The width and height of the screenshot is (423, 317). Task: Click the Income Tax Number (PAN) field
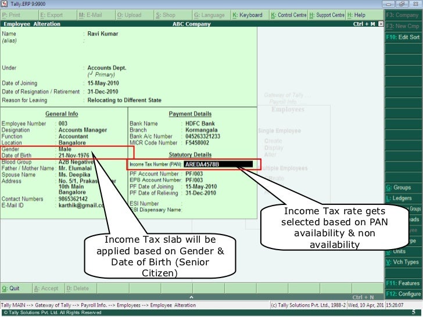coord(218,164)
